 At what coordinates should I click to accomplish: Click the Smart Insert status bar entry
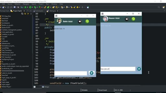tap(103, 90)
